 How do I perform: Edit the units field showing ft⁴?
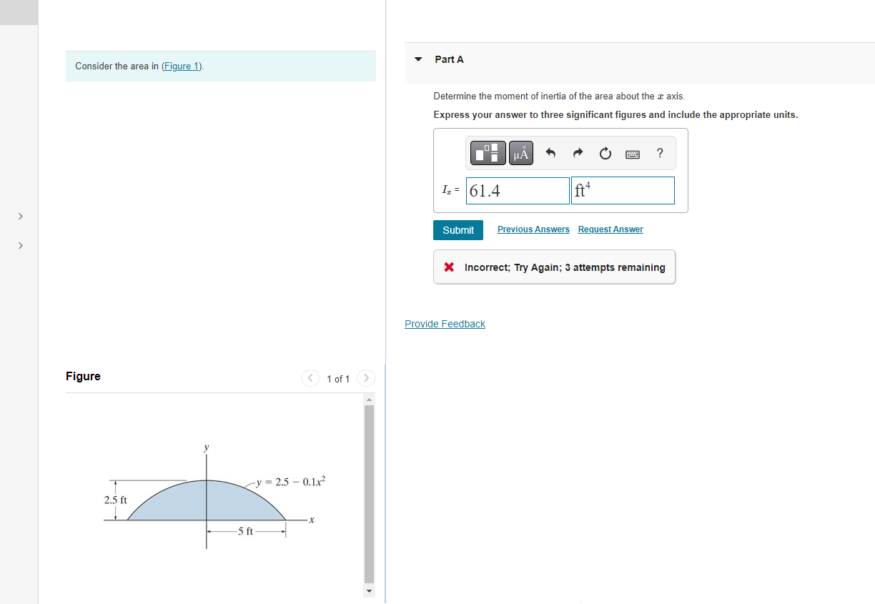pos(623,191)
